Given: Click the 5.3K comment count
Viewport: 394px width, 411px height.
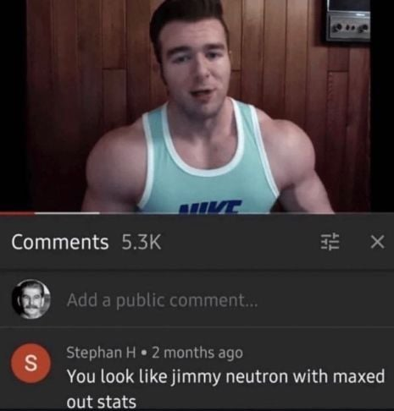Looking at the screenshot, I should [x=142, y=242].
